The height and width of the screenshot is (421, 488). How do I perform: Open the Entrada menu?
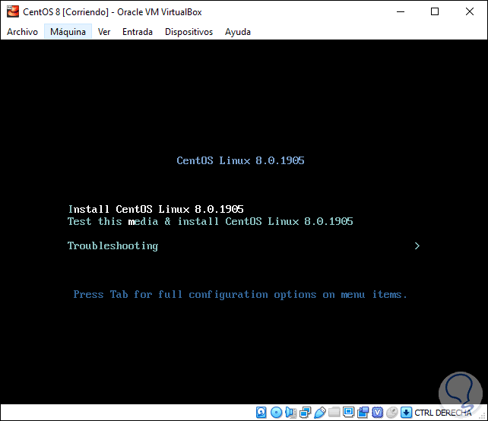(x=138, y=32)
